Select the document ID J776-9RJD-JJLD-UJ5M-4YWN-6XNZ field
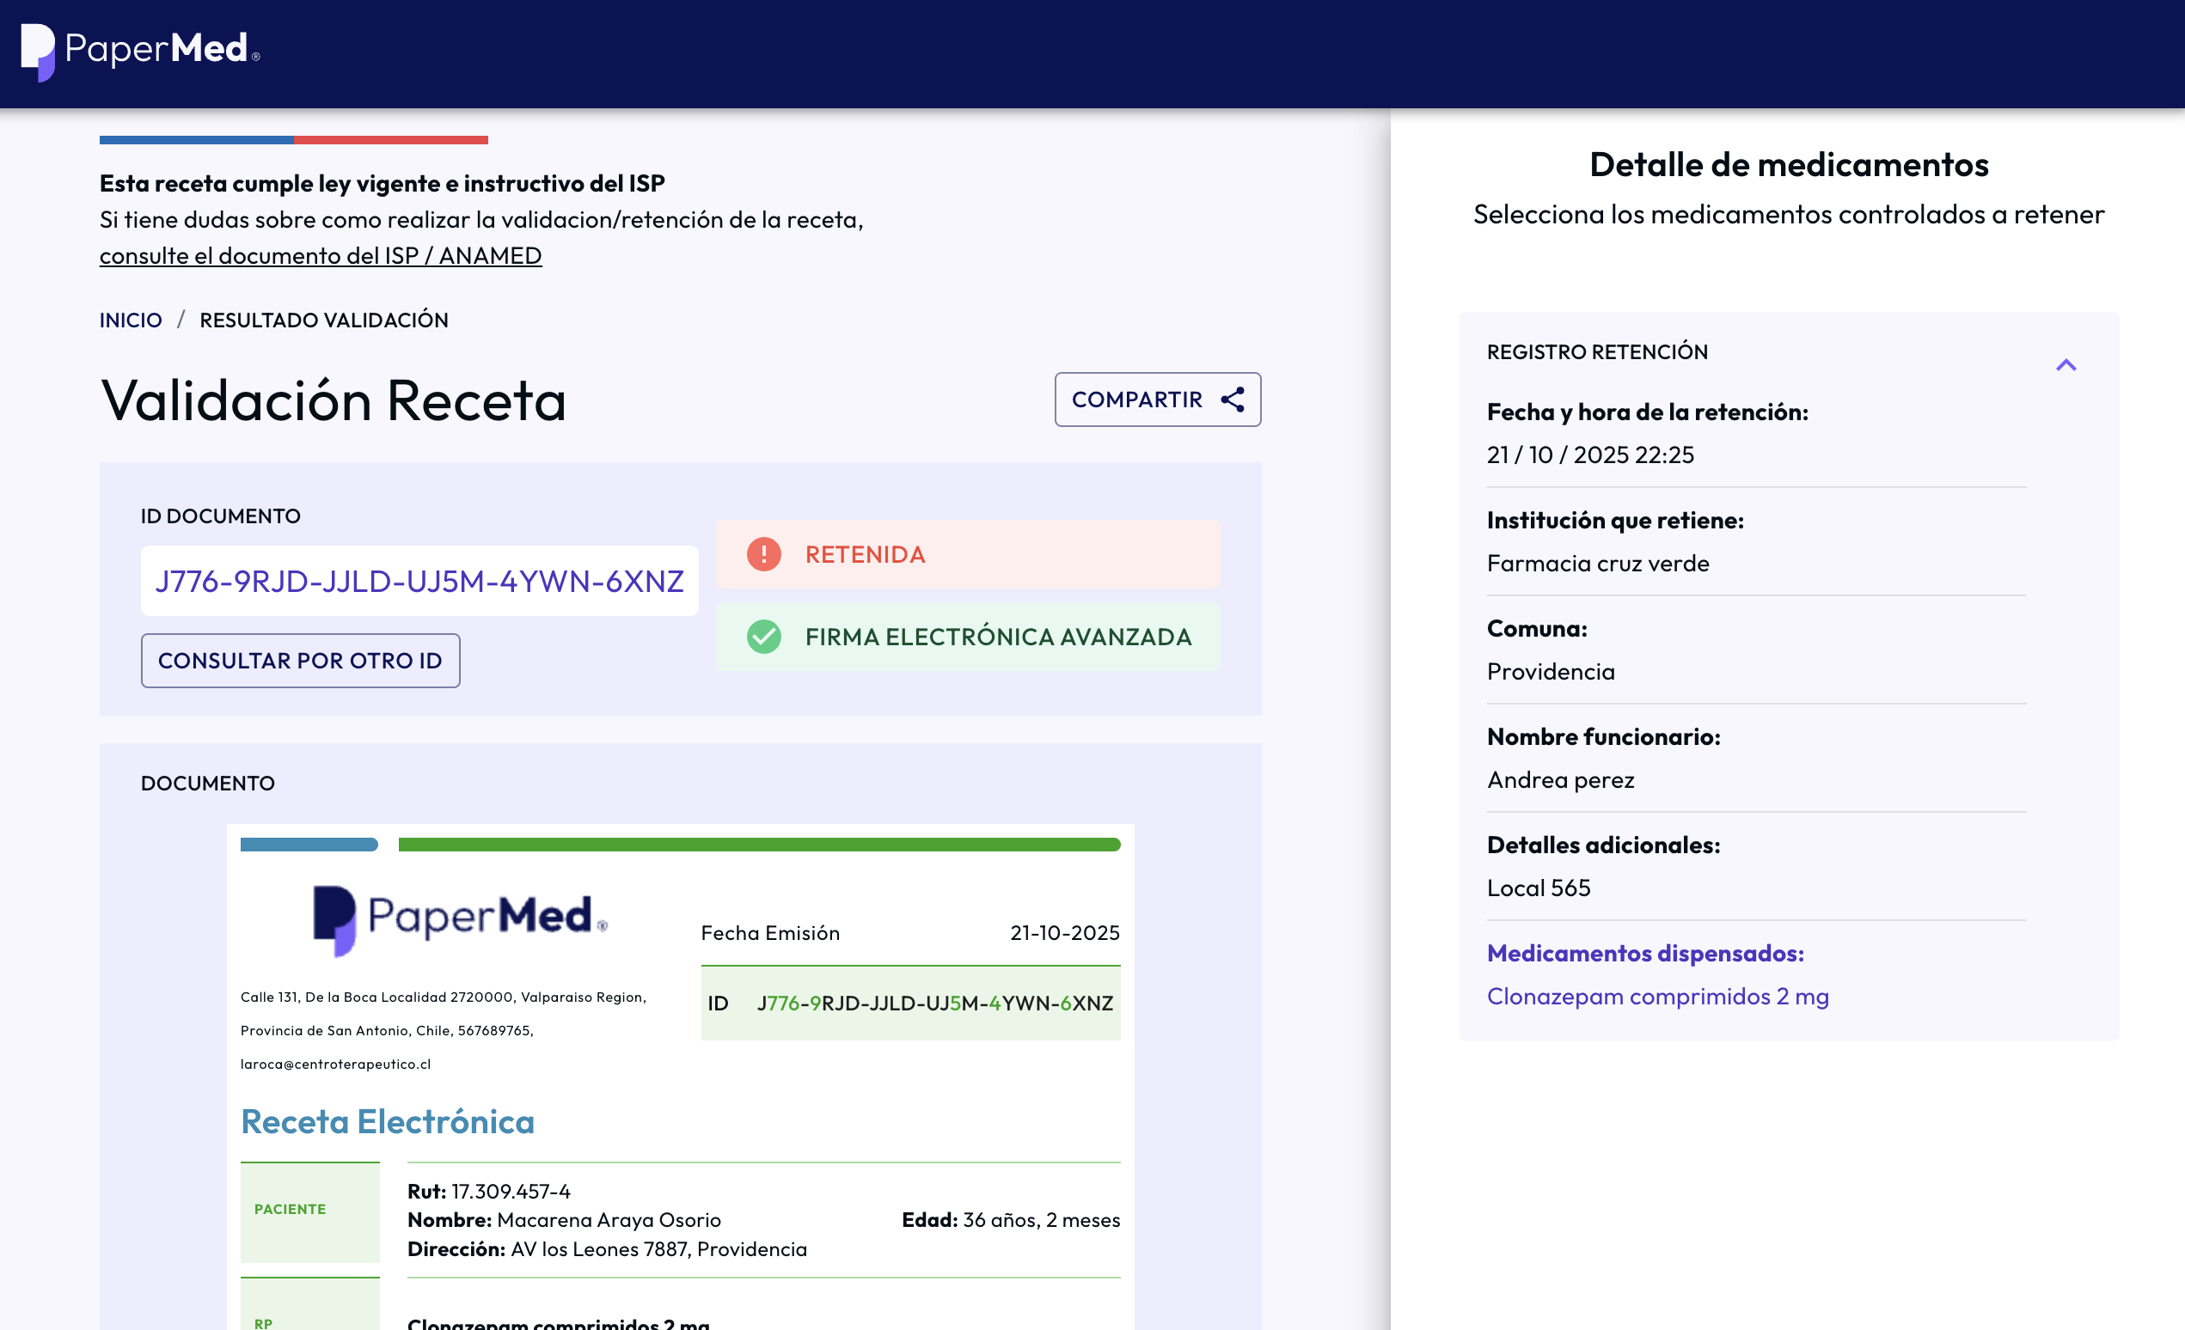 (419, 582)
